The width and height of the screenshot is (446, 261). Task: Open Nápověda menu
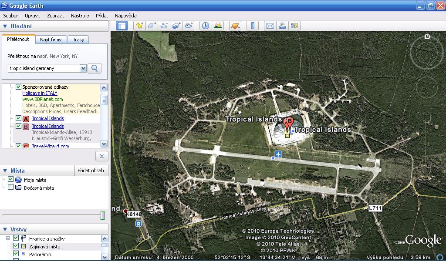tap(126, 16)
